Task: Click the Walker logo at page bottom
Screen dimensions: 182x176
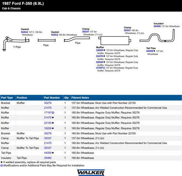Action: (x=91, y=173)
